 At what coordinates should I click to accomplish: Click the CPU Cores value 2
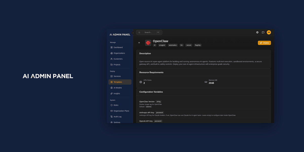pos(144,83)
